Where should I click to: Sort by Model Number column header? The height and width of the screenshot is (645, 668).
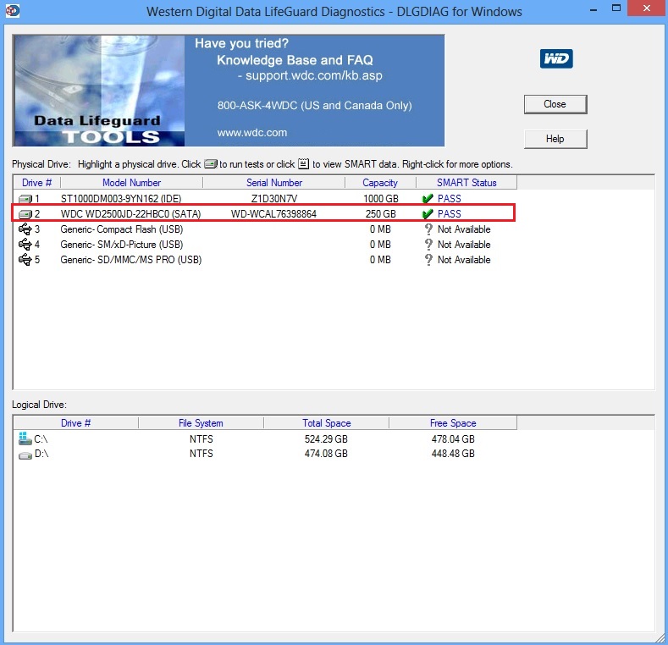131,183
